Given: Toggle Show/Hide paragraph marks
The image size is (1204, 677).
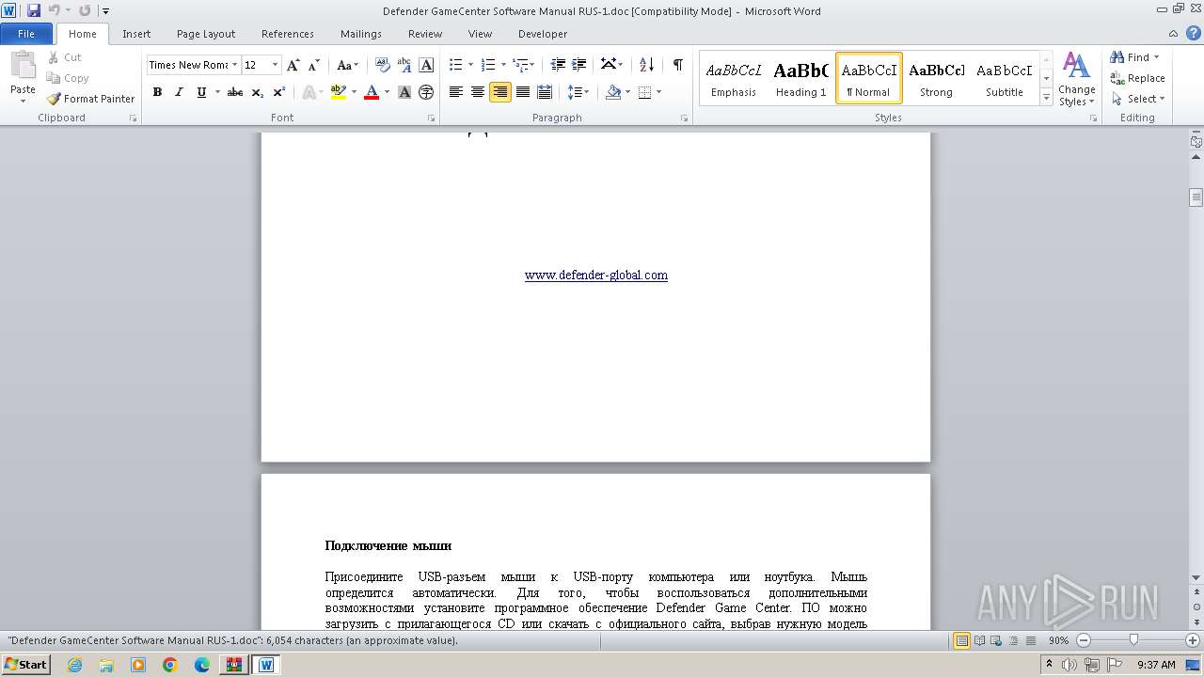Looking at the screenshot, I should [x=677, y=64].
